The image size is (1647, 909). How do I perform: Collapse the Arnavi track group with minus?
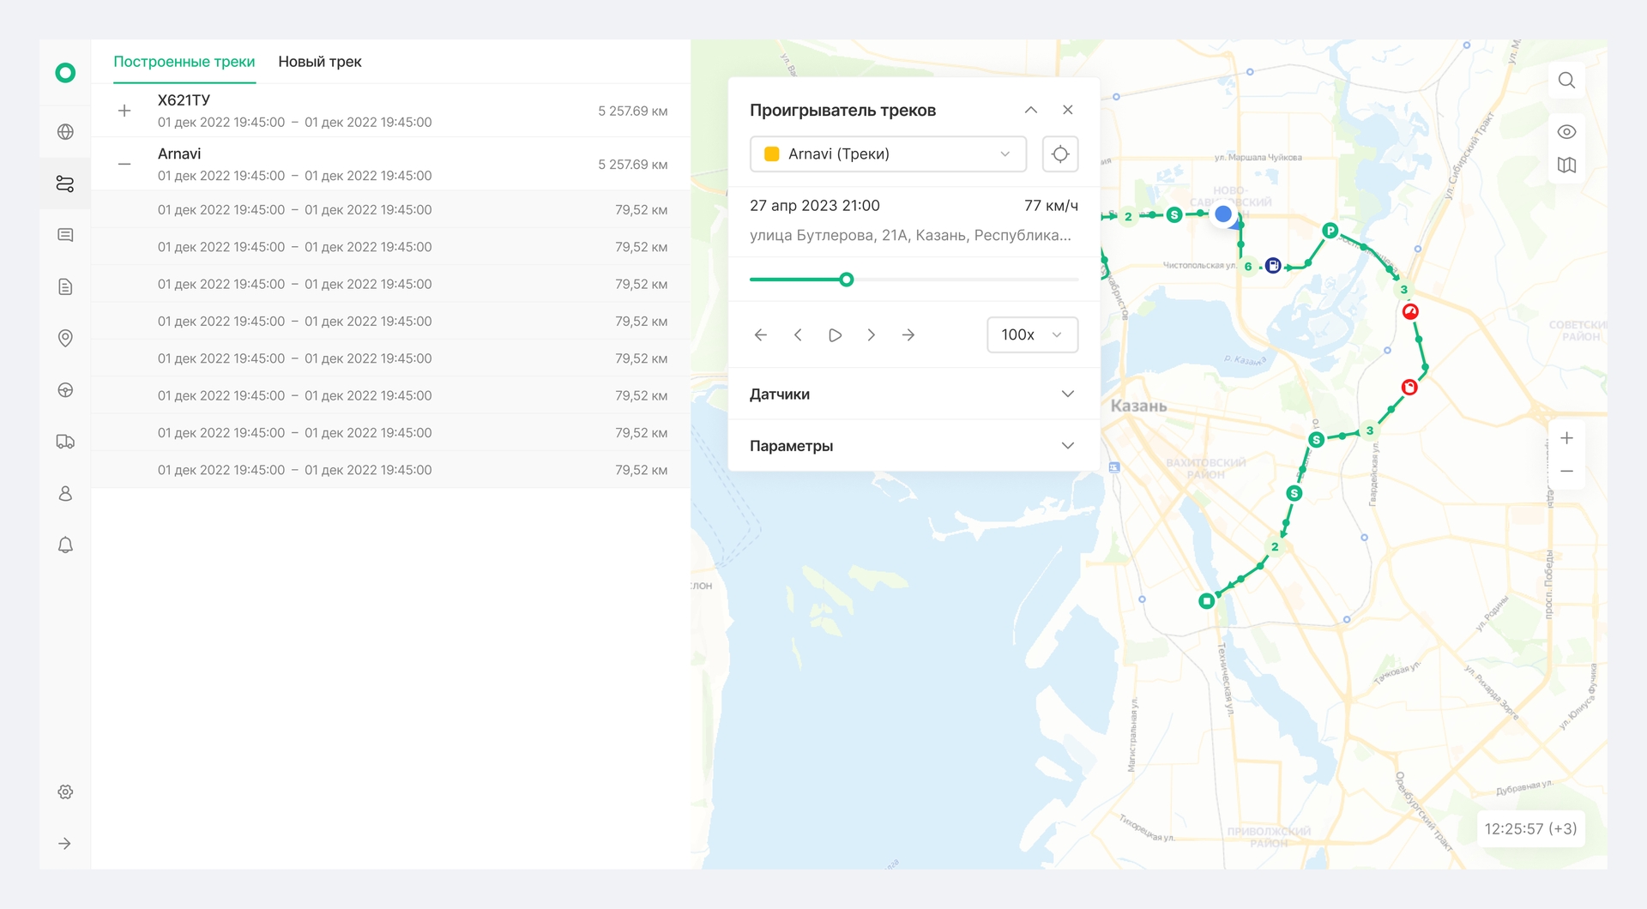[124, 164]
